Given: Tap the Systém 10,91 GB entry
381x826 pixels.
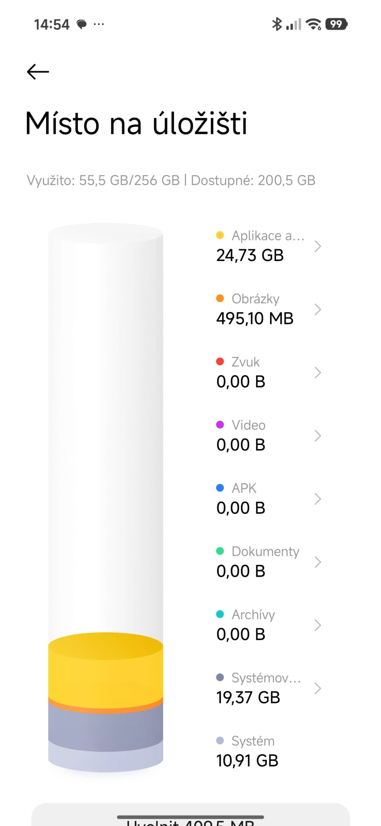Looking at the screenshot, I should pos(248,751).
